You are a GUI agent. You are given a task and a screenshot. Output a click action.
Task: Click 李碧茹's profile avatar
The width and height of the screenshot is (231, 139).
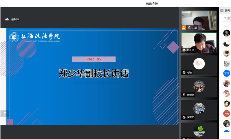pyautogui.click(x=199, y=108)
